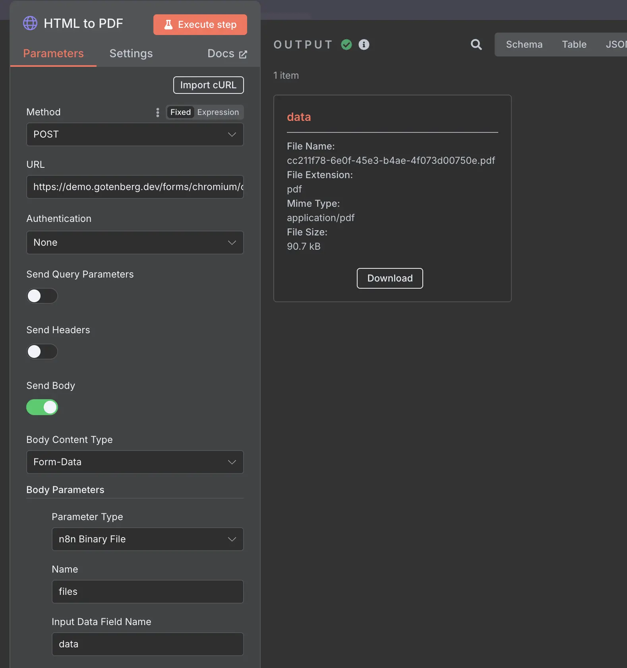
Task: Set Method field mode to Fixed
Action: pos(180,113)
